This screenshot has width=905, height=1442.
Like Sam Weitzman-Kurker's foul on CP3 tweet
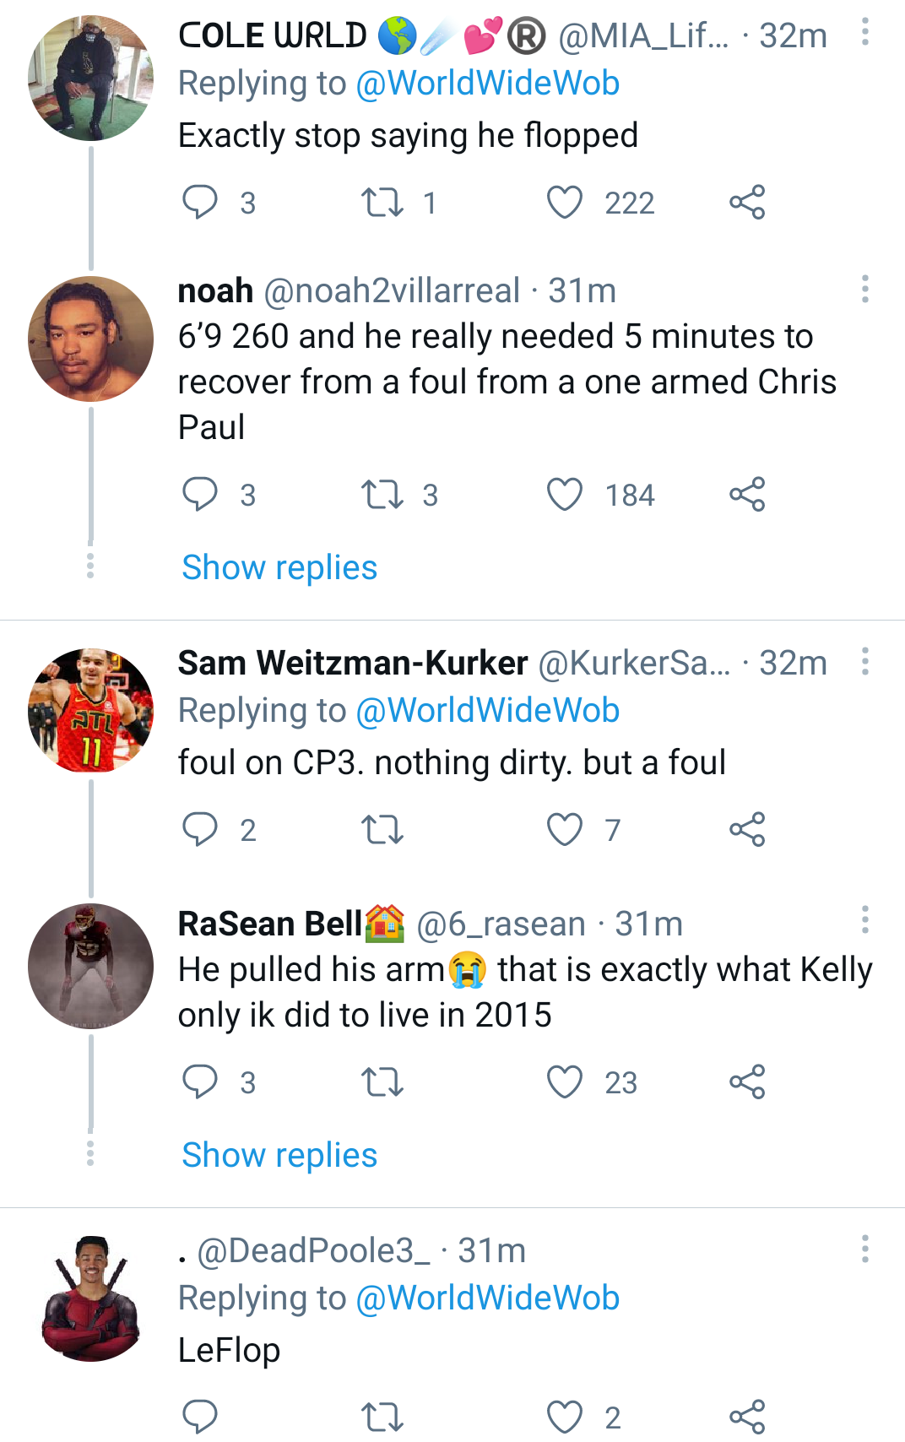point(565,830)
